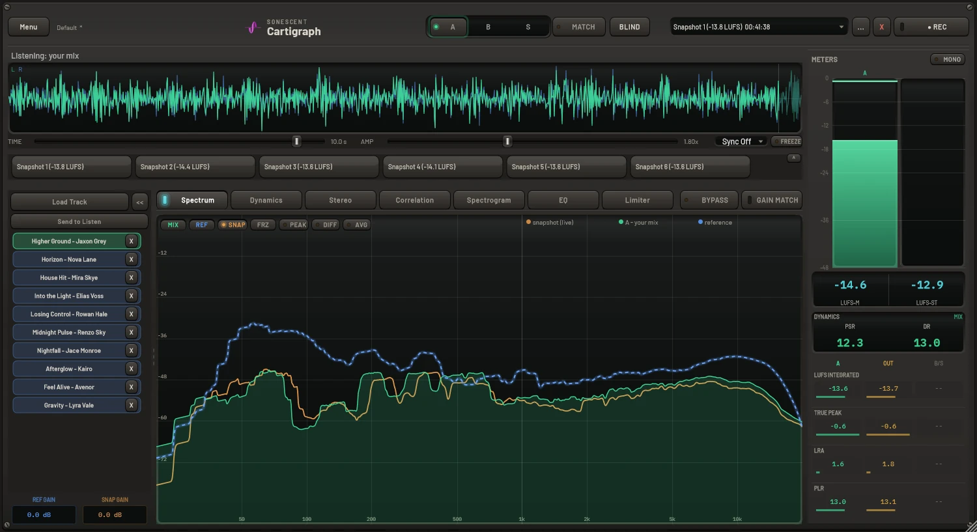Image resolution: width=977 pixels, height=532 pixels.
Task: Remove the Afterglow - Kairo track
Action: pyautogui.click(x=132, y=369)
